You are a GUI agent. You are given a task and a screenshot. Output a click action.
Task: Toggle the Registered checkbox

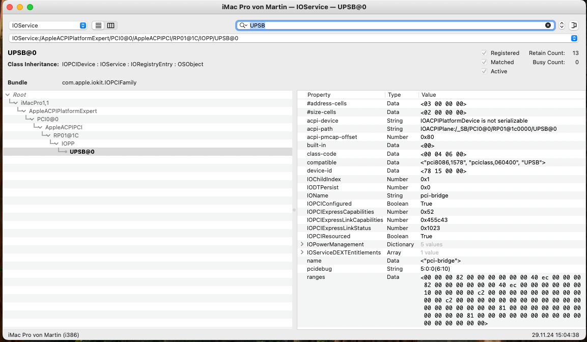484,53
